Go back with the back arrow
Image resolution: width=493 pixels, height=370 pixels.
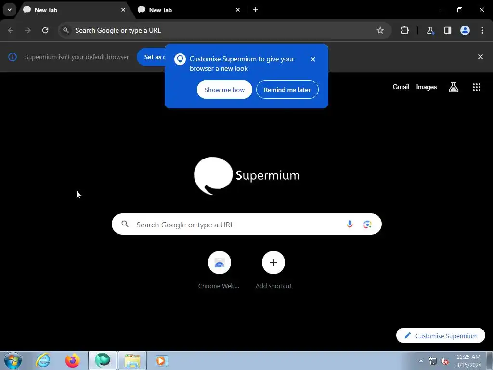11,30
